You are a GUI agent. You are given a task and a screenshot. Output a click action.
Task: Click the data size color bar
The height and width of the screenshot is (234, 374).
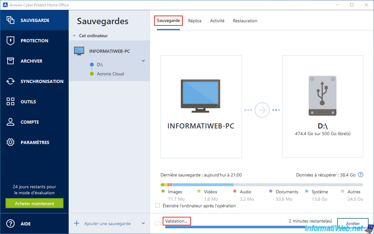tap(262, 185)
